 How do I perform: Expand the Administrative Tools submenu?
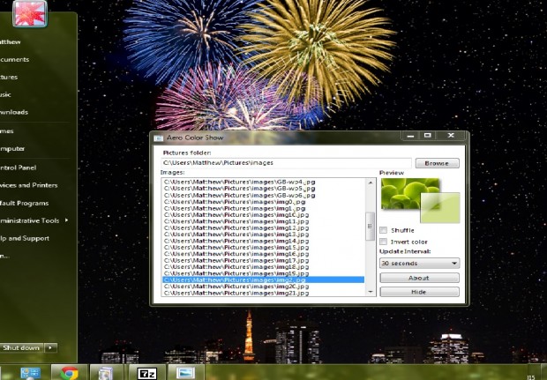tap(65, 220)
